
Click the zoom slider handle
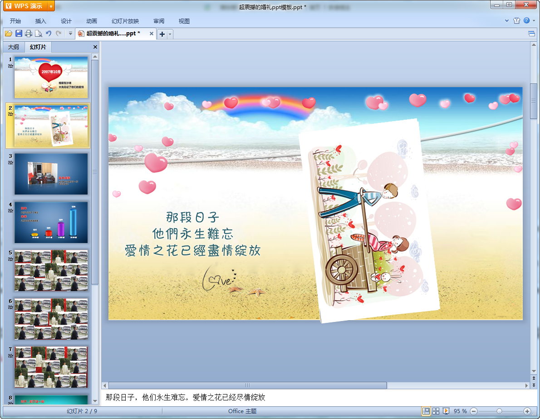[x=499, y=411]
